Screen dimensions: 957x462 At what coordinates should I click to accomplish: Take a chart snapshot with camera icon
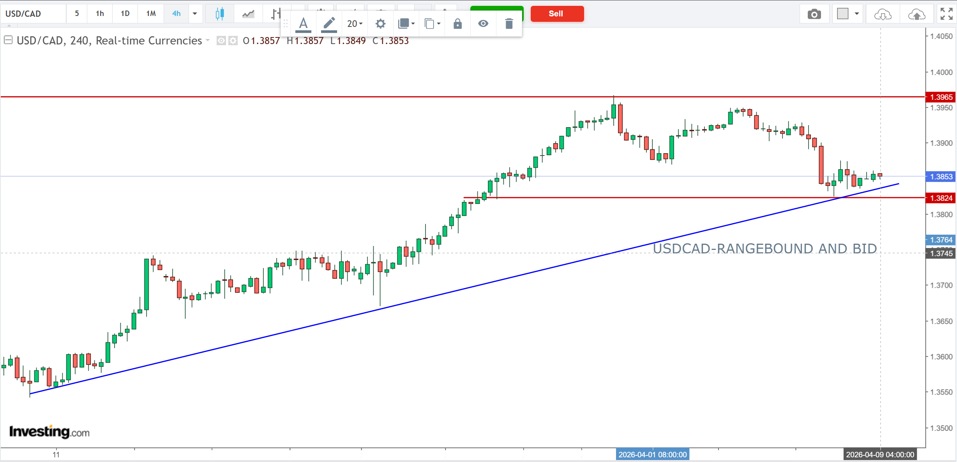click(814, 14)
